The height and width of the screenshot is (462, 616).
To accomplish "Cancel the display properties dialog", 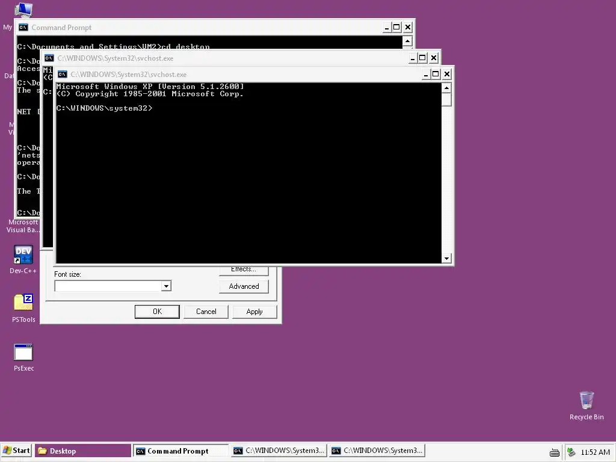I will [206, 312].
